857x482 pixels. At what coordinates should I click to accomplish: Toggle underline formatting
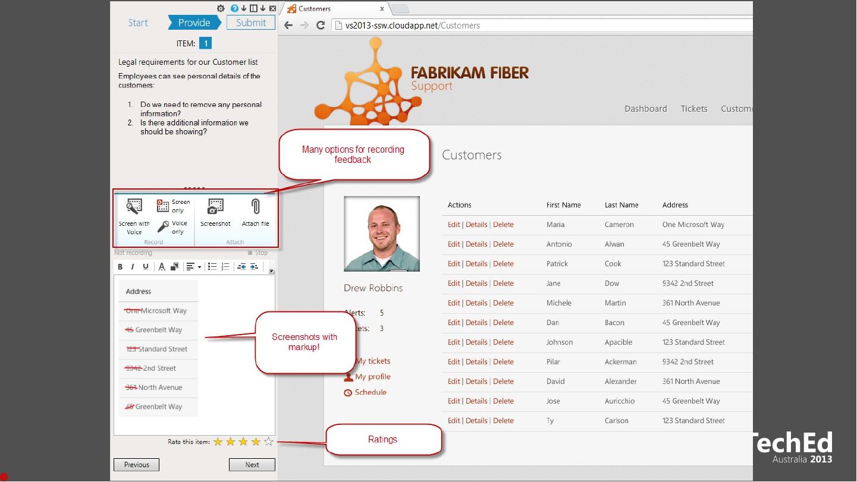145,267
